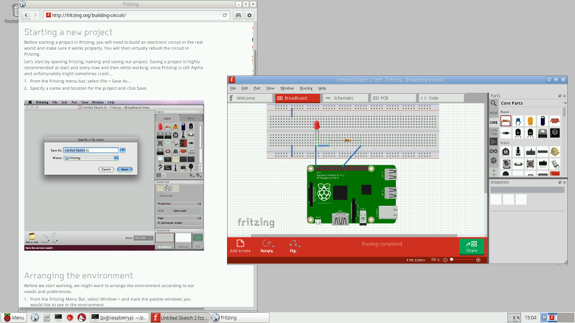Viewport: 575px width, 323px height.
Task: Select the yellow tantalum capacitor part
Action: [530, 121]
